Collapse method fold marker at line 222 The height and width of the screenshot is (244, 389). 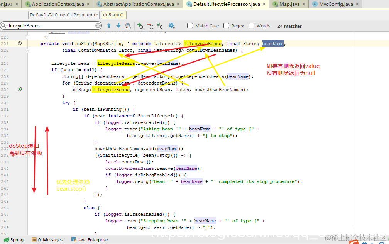coord(27,50)
